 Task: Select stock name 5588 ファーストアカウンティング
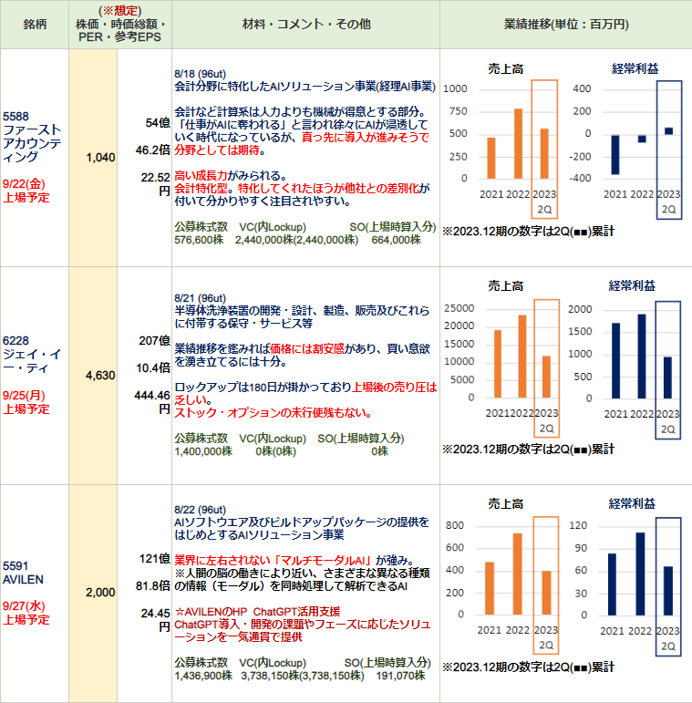pos(32,137)
